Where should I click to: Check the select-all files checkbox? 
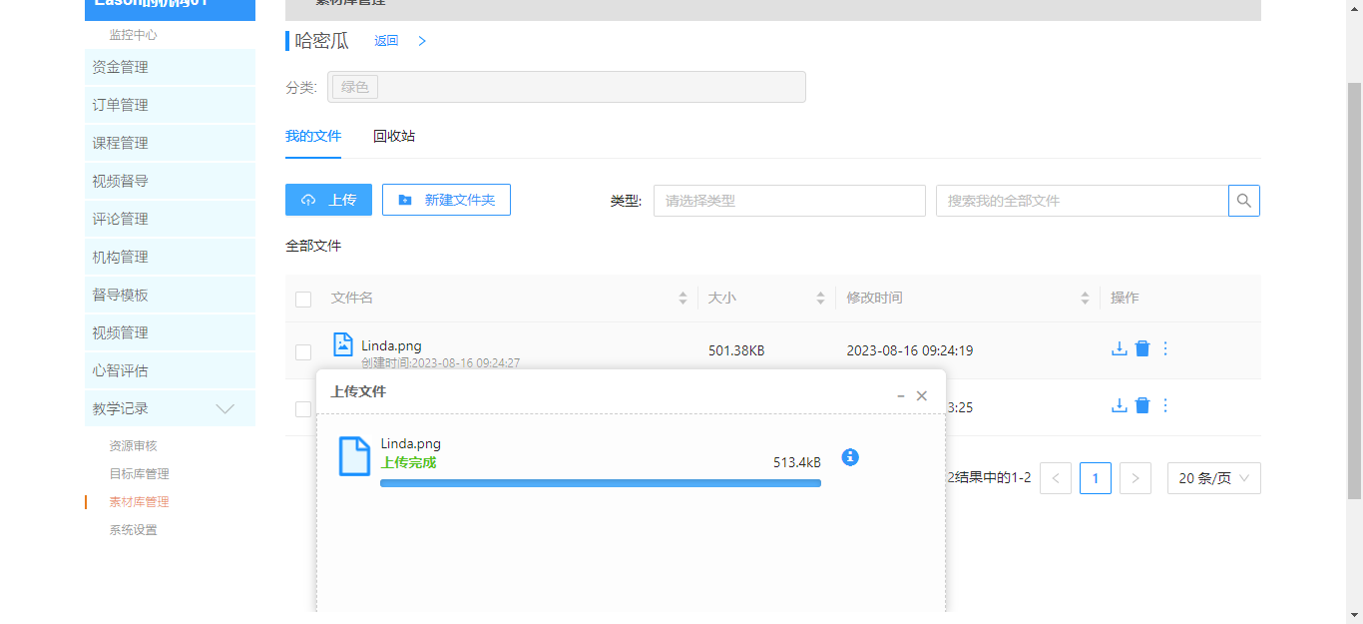point(303,300)
